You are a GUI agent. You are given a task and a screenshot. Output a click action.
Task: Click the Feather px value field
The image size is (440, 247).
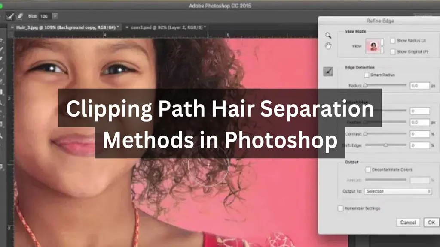click(419, 122)
